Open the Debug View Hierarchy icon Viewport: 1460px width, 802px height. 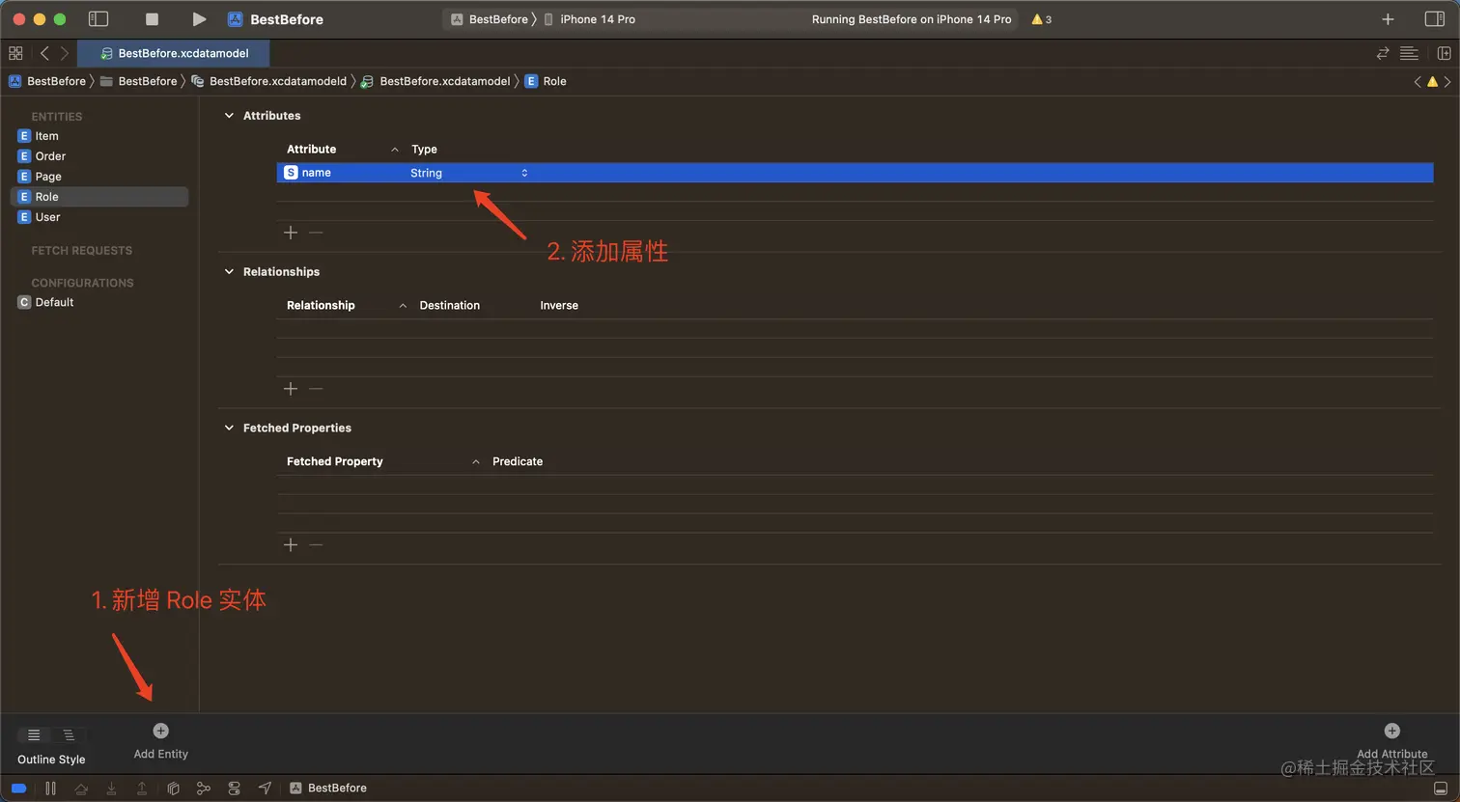(173, 788)
